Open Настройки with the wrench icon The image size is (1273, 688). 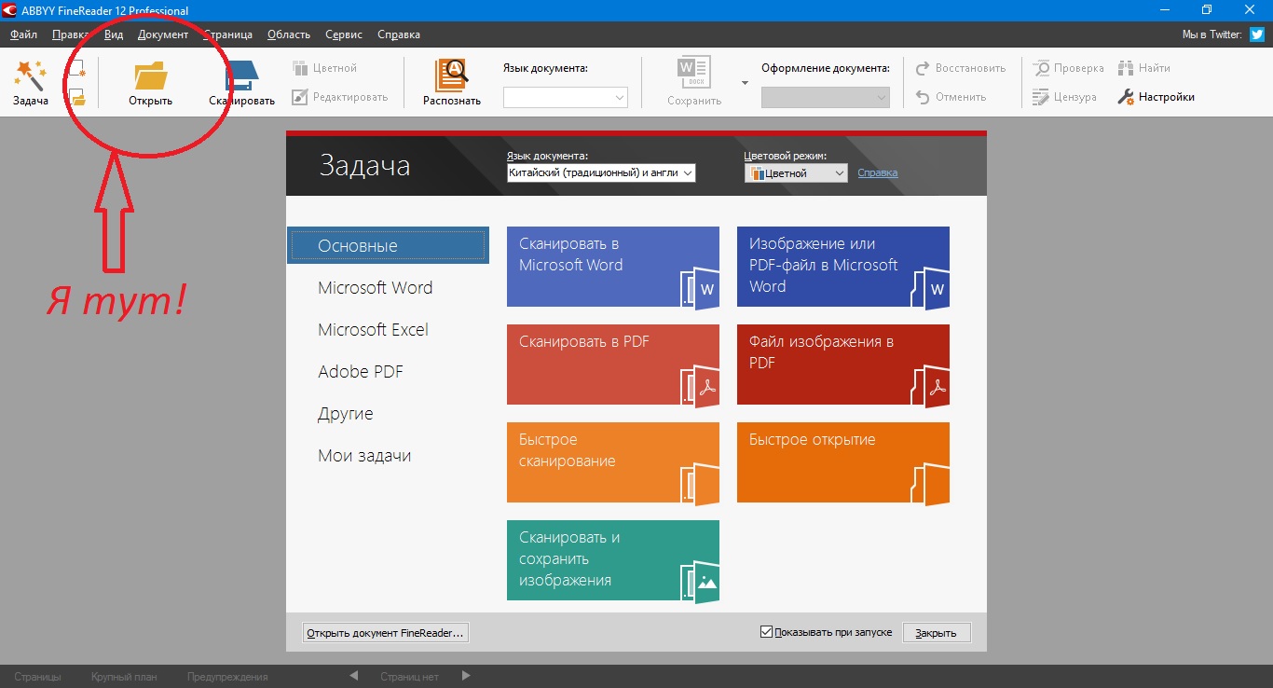[x=1126, y=97]
